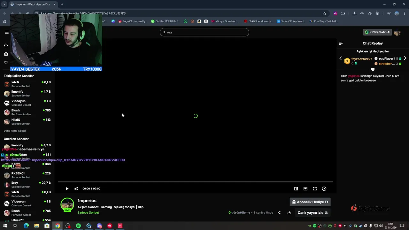The image size is (409, 230).
Task: Open feyzaozturkk7 gifter profile
Action: point(362,59)
